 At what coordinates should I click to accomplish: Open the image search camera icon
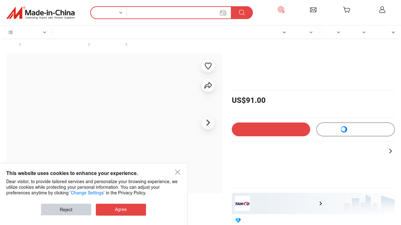coord(223,13)
